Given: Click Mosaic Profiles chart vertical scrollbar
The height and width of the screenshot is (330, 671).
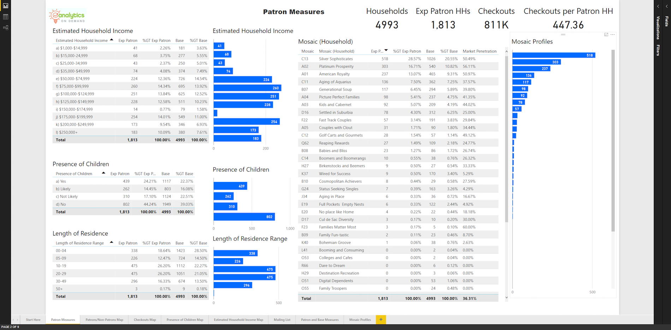Looking at the screenshot, I should pyautogui.click(x=613, y=140).
